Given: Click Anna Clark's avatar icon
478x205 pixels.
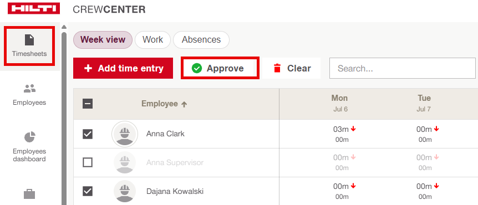Looking at the screenshot, I should [124, 134].
